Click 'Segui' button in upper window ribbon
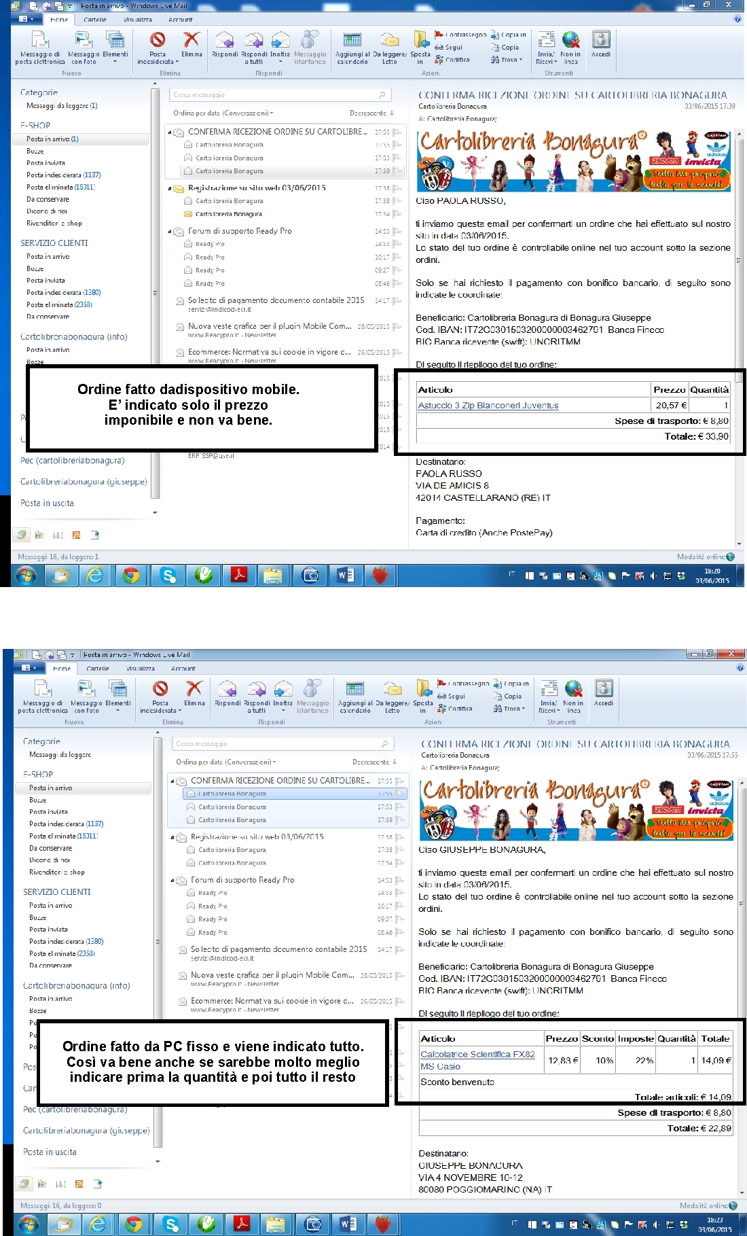This screenshot has height=1236, width=747. click(448, 48)
